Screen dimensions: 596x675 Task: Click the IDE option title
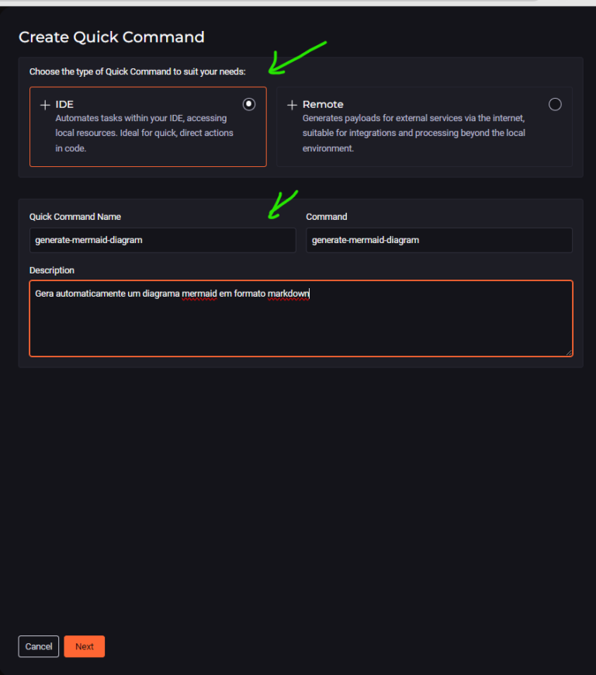64,104
